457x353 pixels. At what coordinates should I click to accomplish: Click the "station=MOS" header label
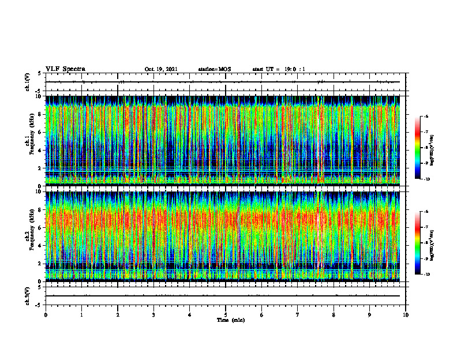[x=215, y=69]
